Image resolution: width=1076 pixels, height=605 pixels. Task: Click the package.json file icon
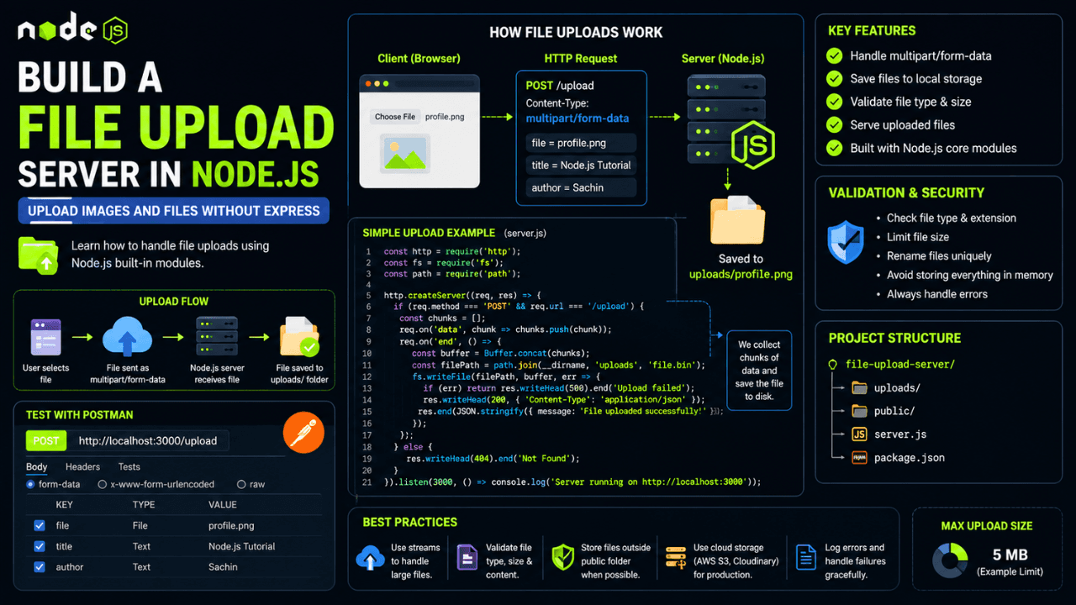(859, 458)
